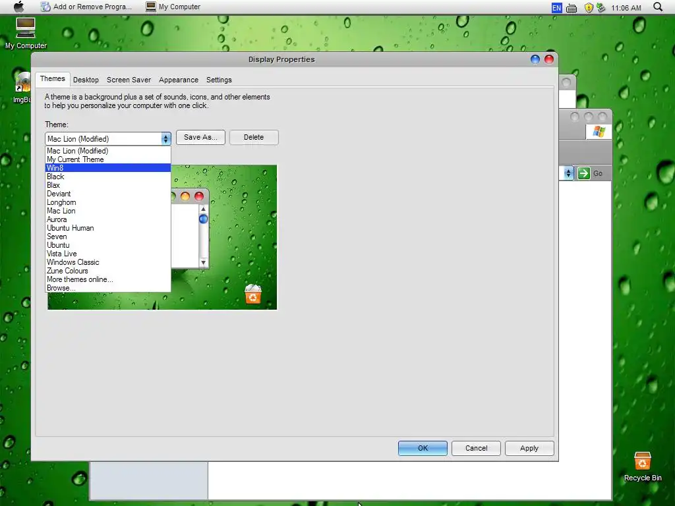Go to the Appearance tab
Viewport: 675px width, 506px height.
tap(178, 80)
